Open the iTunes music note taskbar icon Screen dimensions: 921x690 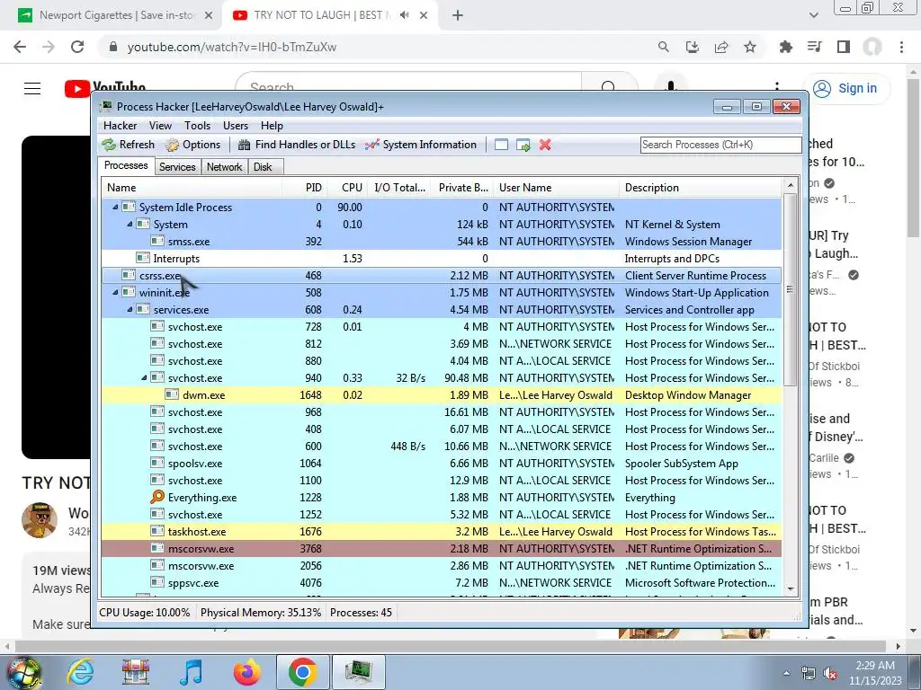coord(192,672)
